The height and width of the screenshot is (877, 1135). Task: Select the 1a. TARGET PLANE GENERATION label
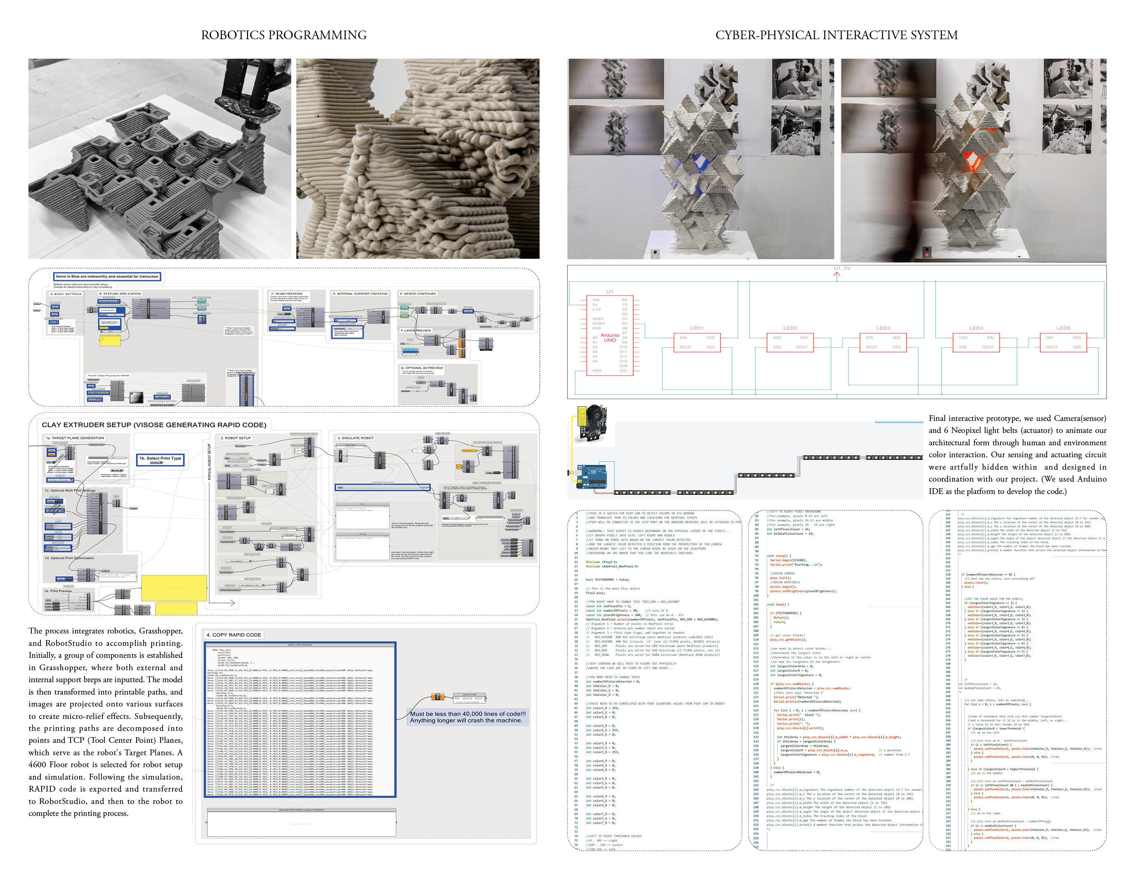(x=75, y=438)
